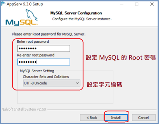
Task: Go back with the Back button
Action: (x=92, y=117)
